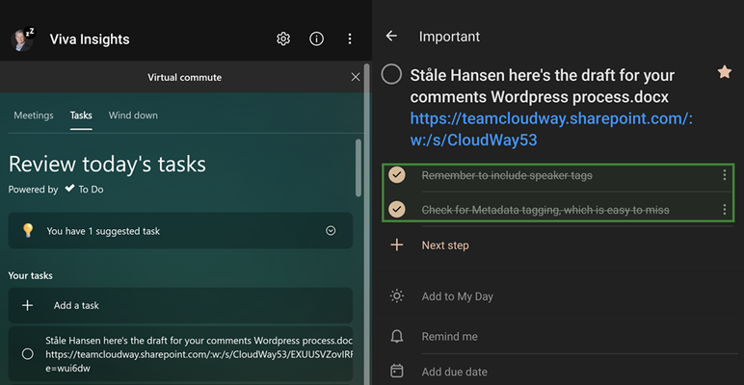Click the Check for Metadata tagging text
744x385 pixels.
point(545,210)
